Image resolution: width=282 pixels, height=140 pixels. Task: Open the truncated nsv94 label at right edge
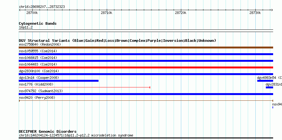(x=277, y=104)
